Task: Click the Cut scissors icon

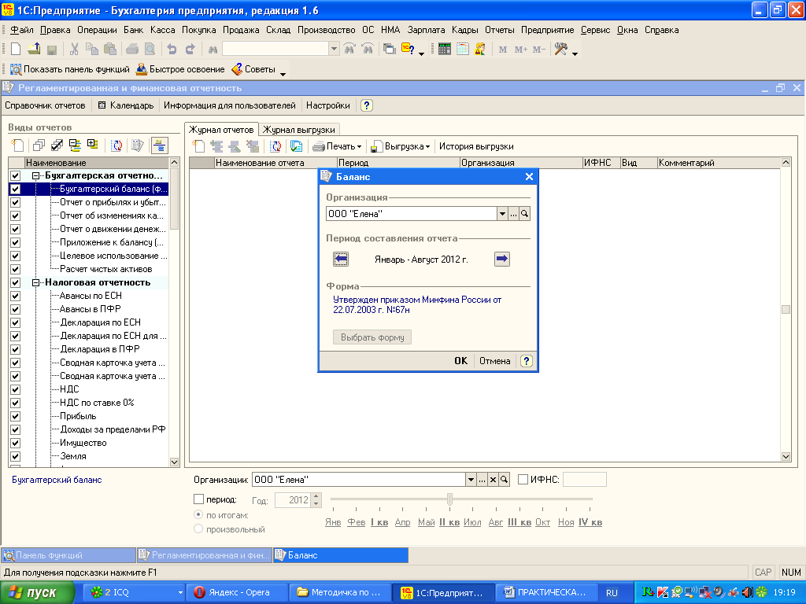Action: (x=74, y=50)
